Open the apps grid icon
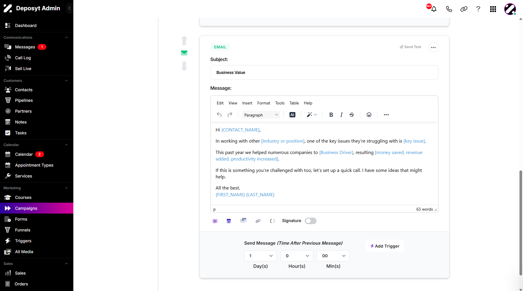This screenshot has width=523, height=291. click(x=493, y=9)
